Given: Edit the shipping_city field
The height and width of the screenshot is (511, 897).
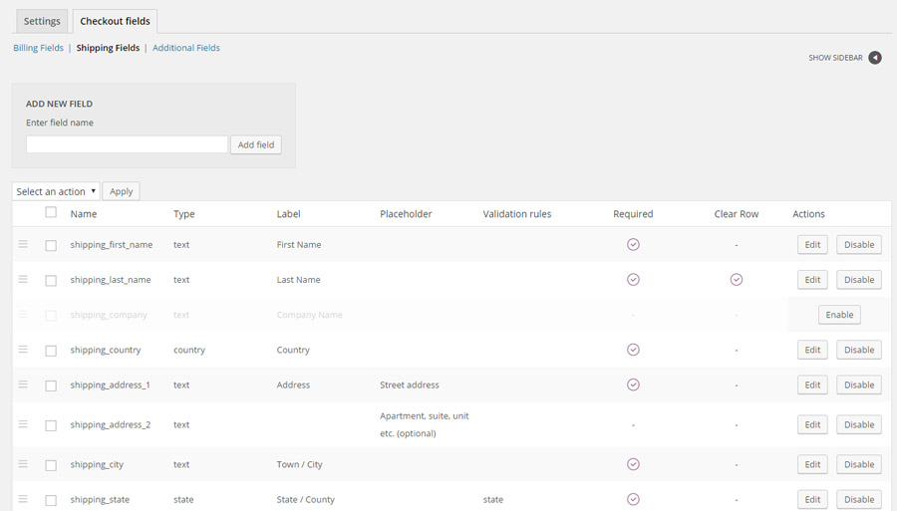Looking at the screenshot, I should 812,464.
